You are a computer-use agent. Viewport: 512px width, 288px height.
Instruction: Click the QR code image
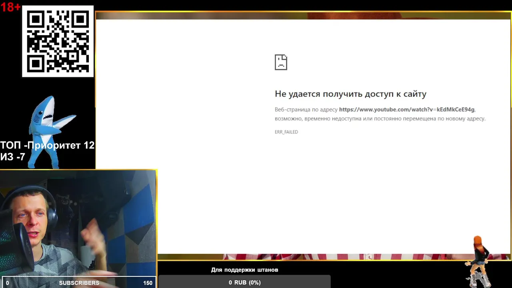(58, 41)
